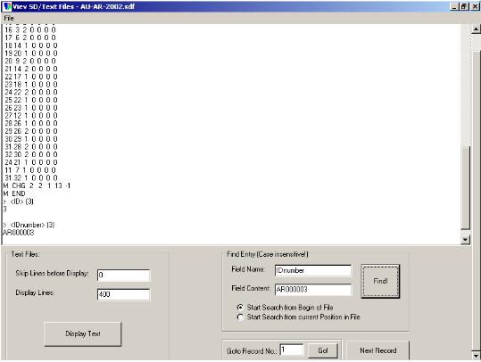Click the Display Text button
Screen dimensions: 481x362
83,333
